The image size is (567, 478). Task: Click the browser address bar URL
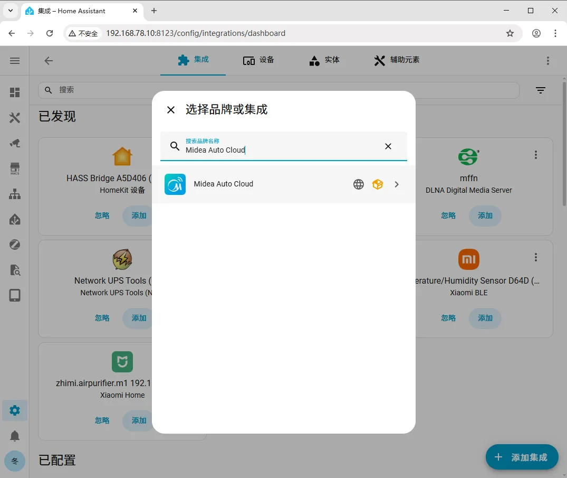click(x=196, y=33)
